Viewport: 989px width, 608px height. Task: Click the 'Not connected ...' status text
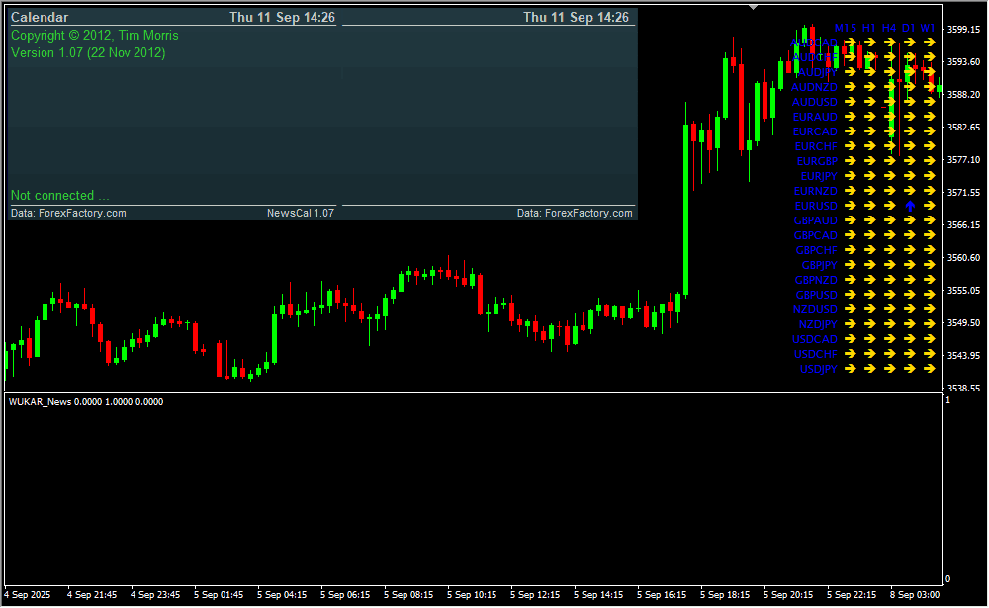[x=59, y=196]
